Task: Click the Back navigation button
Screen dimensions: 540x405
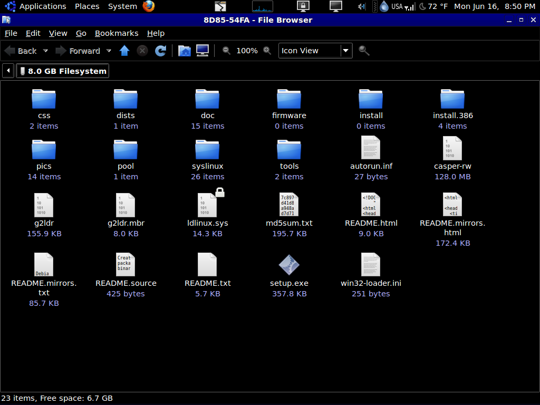Action: tap(21, 51)
